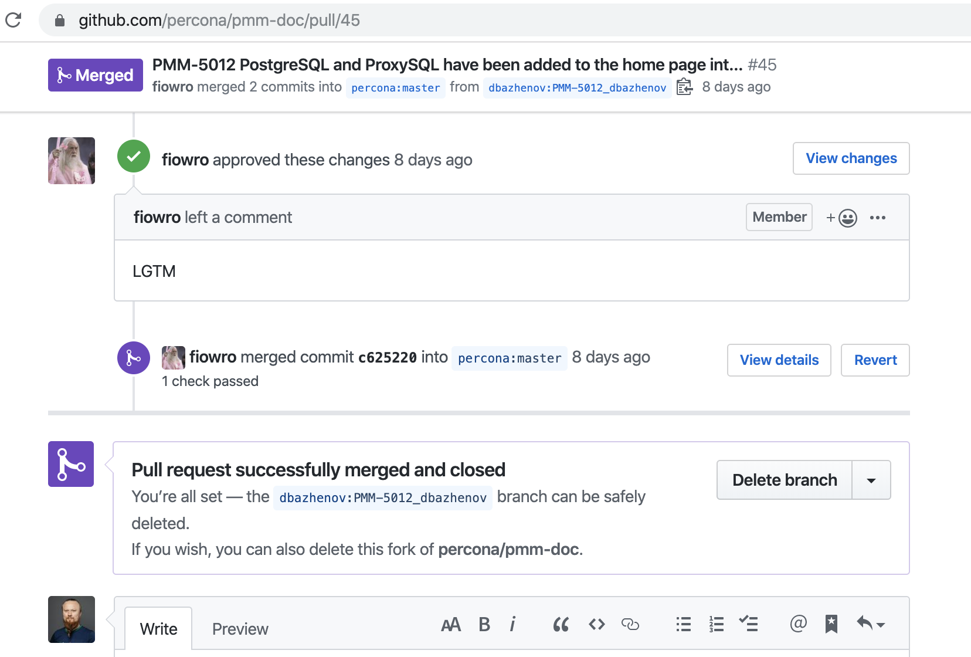Copy the branch name with the clipboard icon
The image size is (971, 657).
(684, 87)
